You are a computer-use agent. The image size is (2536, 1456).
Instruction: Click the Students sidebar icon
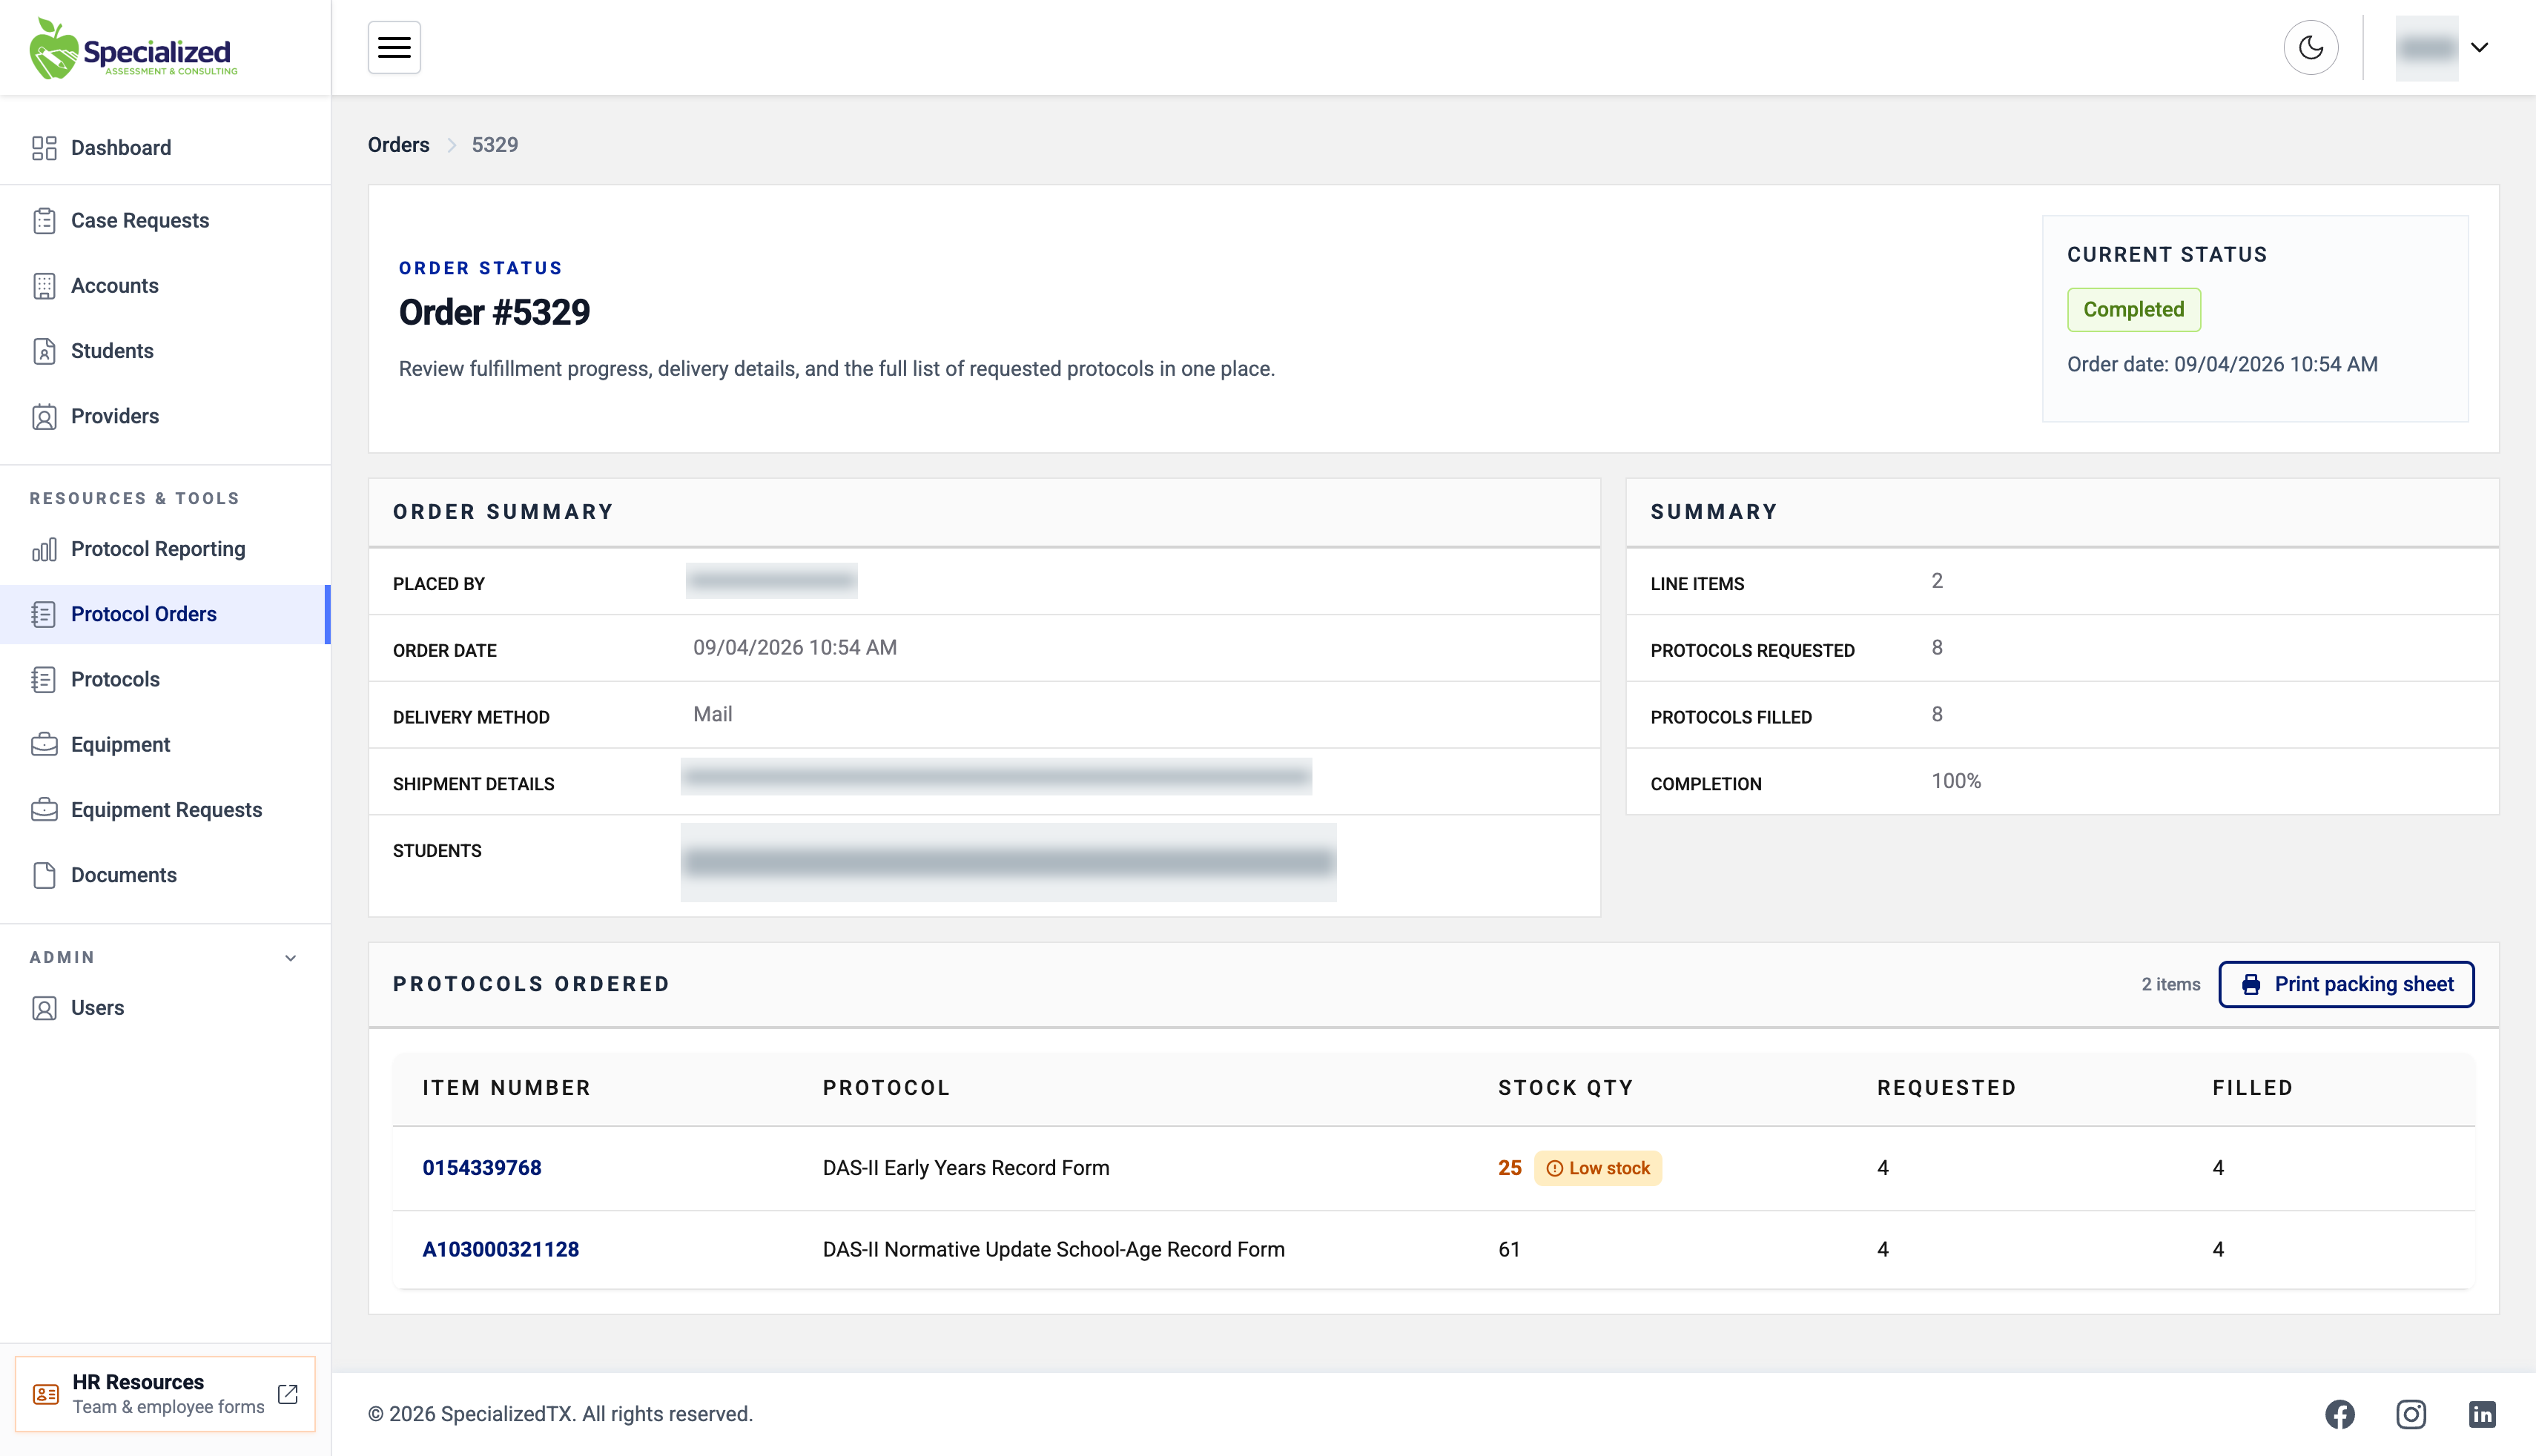(x=44, y=351)
